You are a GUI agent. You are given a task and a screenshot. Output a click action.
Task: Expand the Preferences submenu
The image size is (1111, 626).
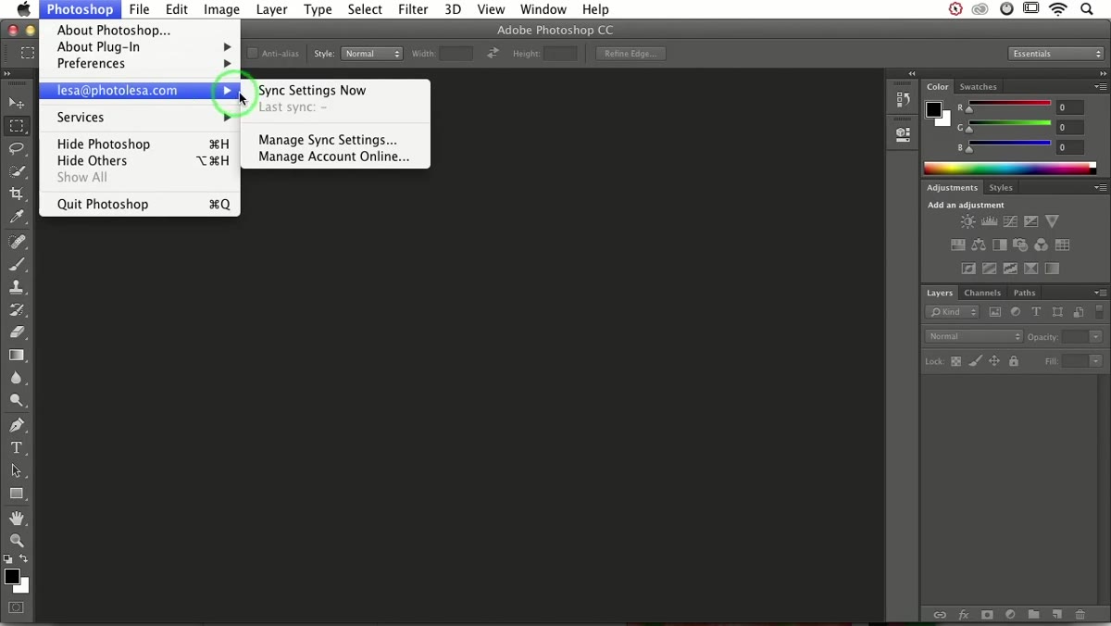[x=140, y=63]
